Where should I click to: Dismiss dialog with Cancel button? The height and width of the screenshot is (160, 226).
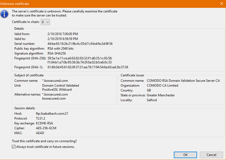(x=211, y=155)
